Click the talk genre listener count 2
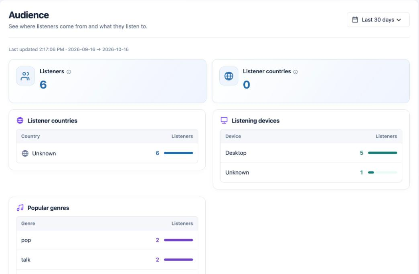Screen dimensions: 419x274 [x=158, y=260]
